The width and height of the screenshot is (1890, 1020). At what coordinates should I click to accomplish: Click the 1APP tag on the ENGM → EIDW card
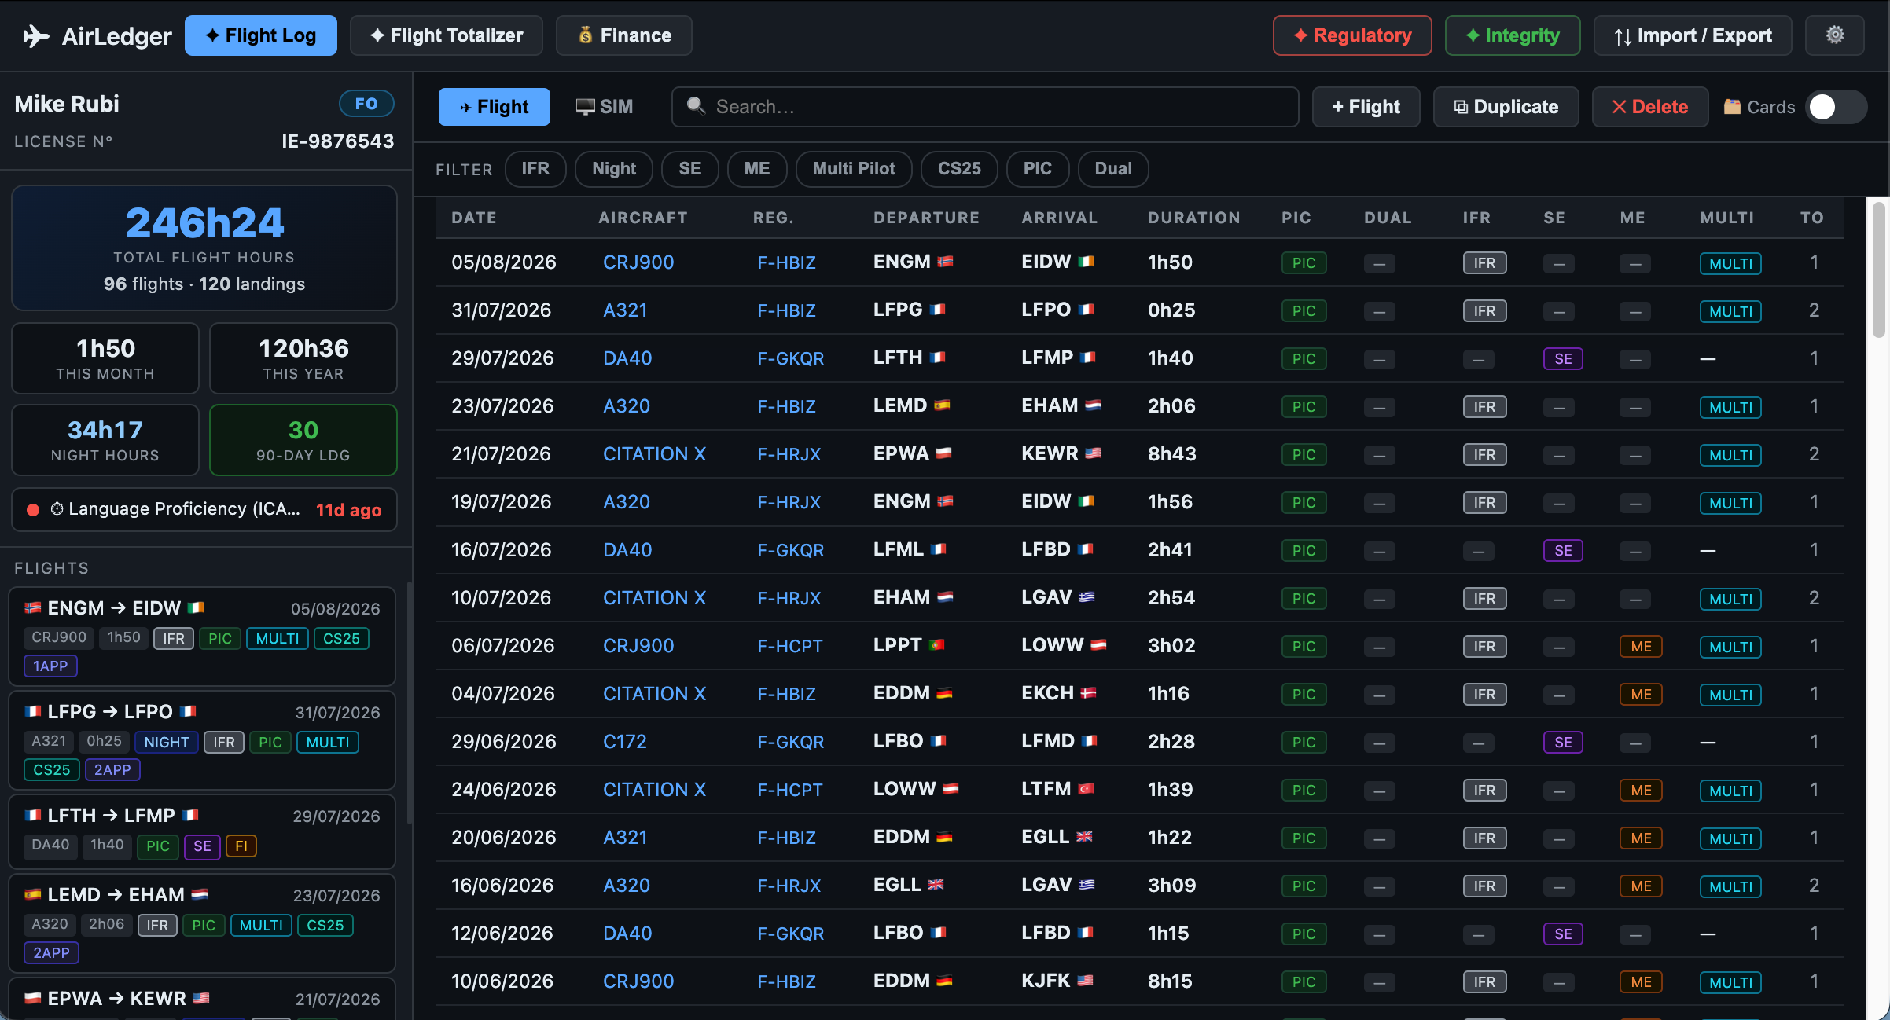50,666
